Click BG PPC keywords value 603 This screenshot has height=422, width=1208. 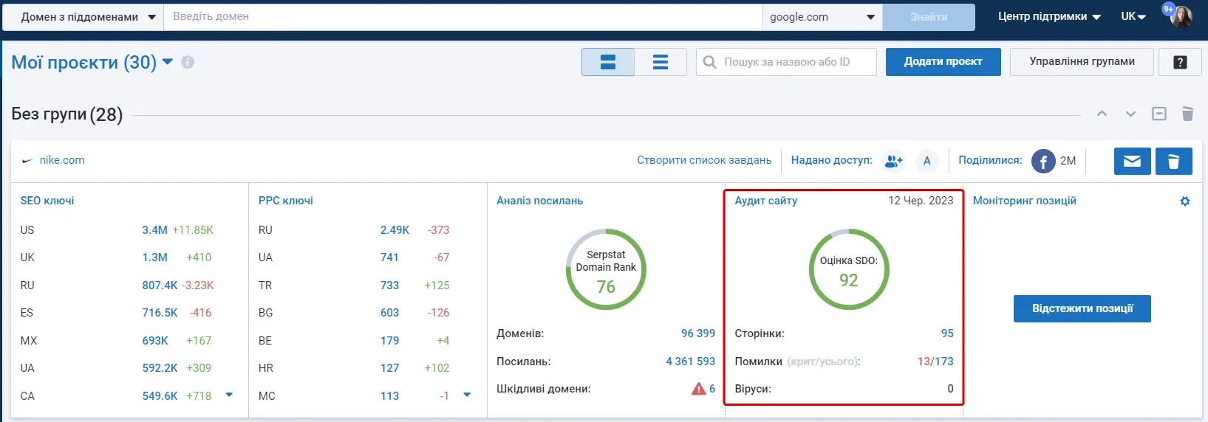coord(389,313)
